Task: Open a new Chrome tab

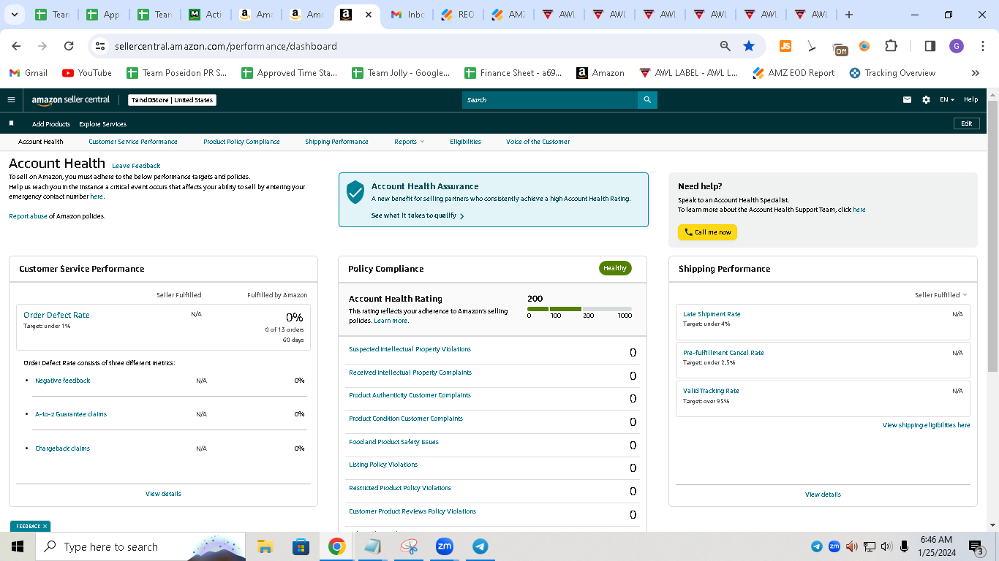Action: coord(848,15)
